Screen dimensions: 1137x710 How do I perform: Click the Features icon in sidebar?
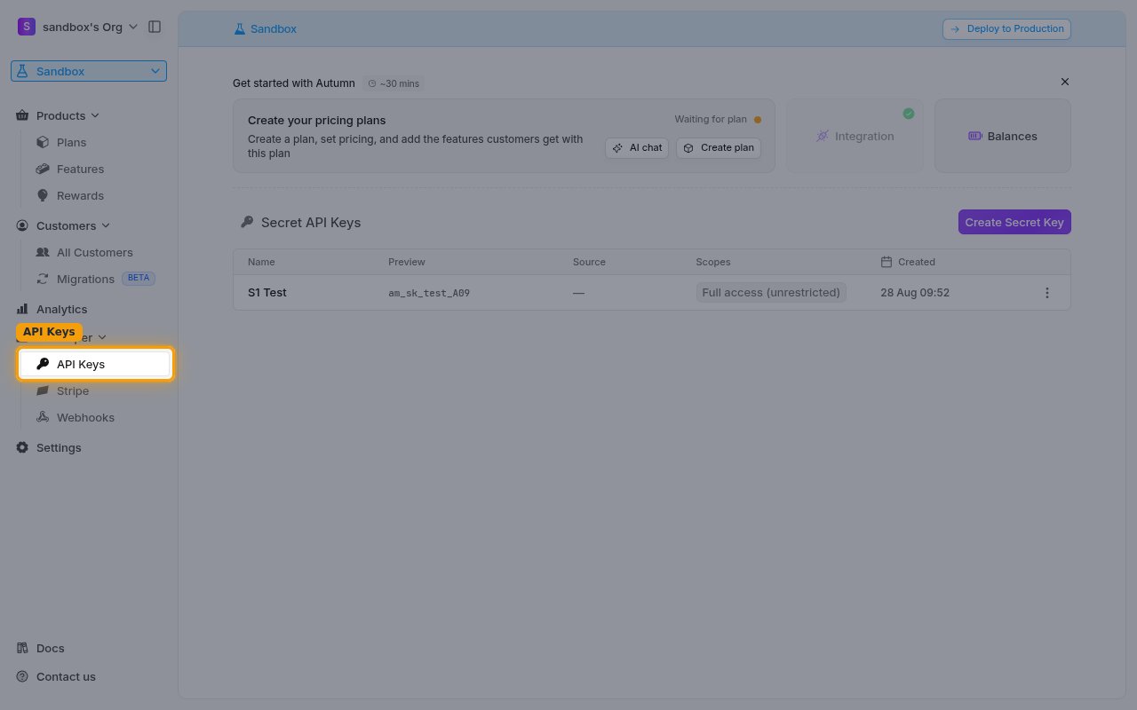(x=42, y=169)
